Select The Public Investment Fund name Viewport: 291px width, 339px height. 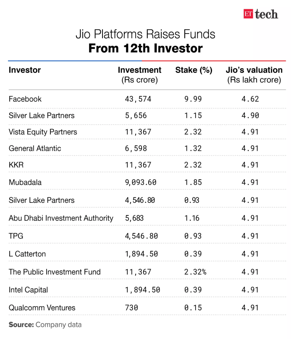click(55, 272)
